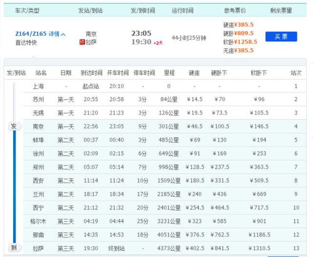Click the 站名 column header
This screenshot has width=313, height=257.
(x=41, y=73)
